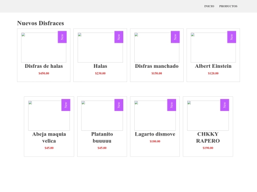The height and width of the screenshot is (192, 257).
Task: Click the broken image of Lagarto dismove
Action: (155, 116)
